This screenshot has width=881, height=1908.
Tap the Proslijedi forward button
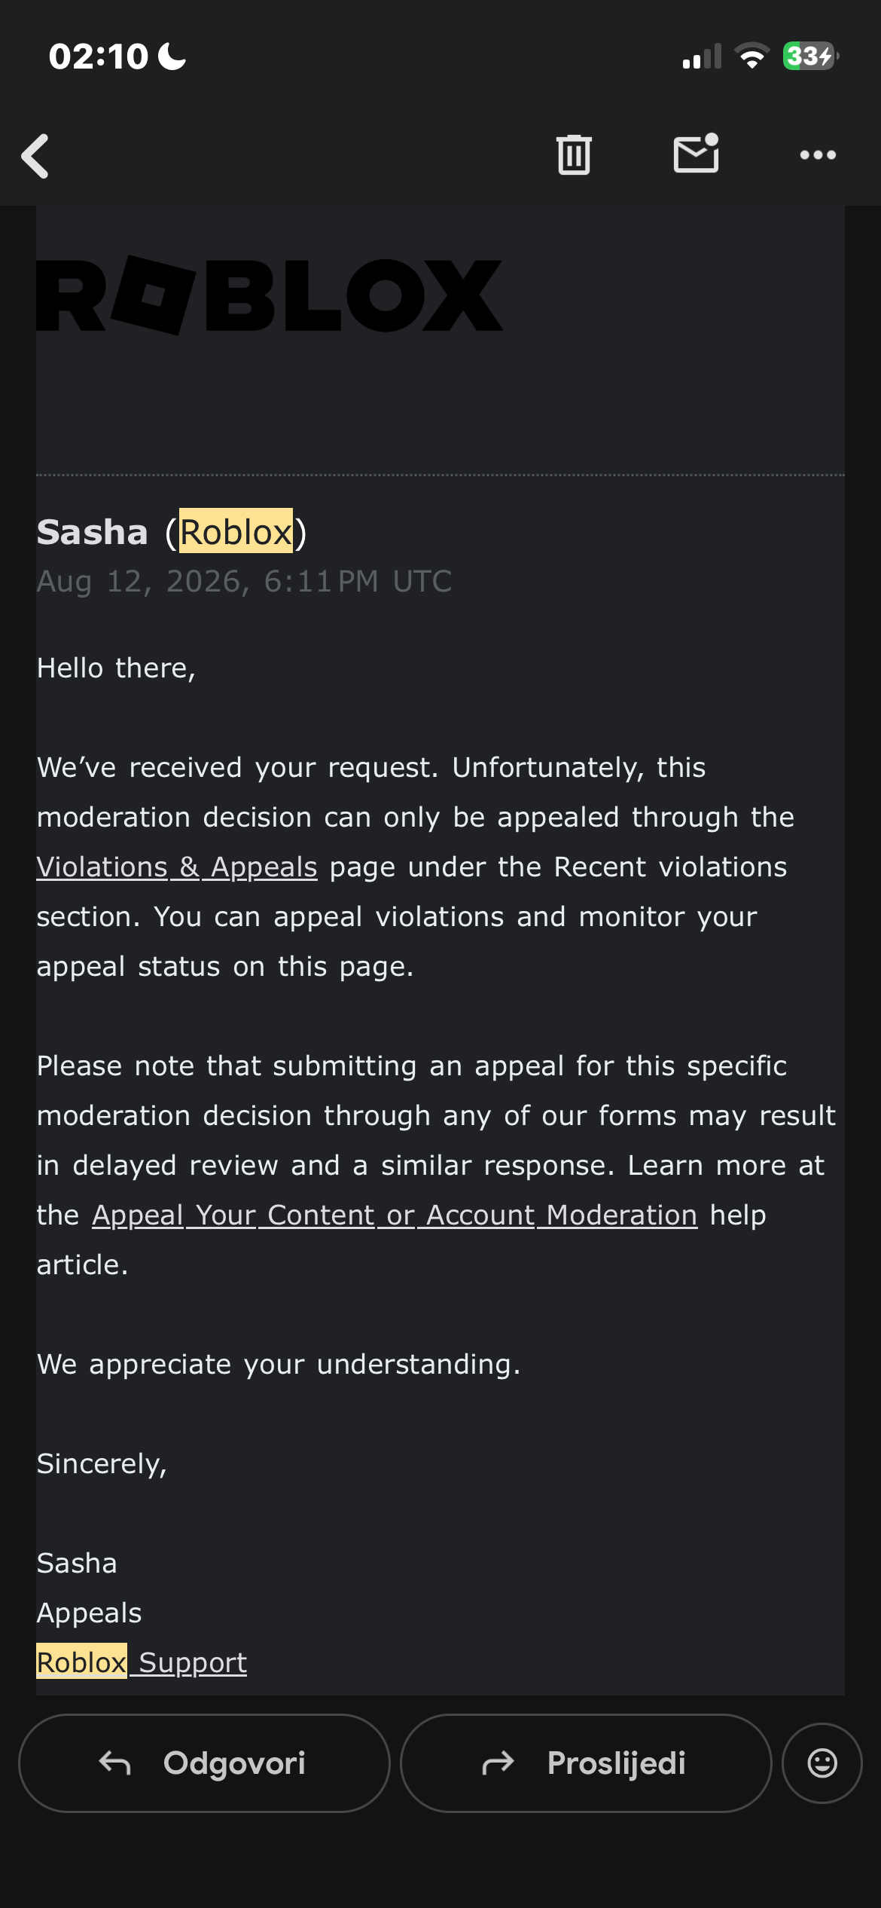point(586,1763)
